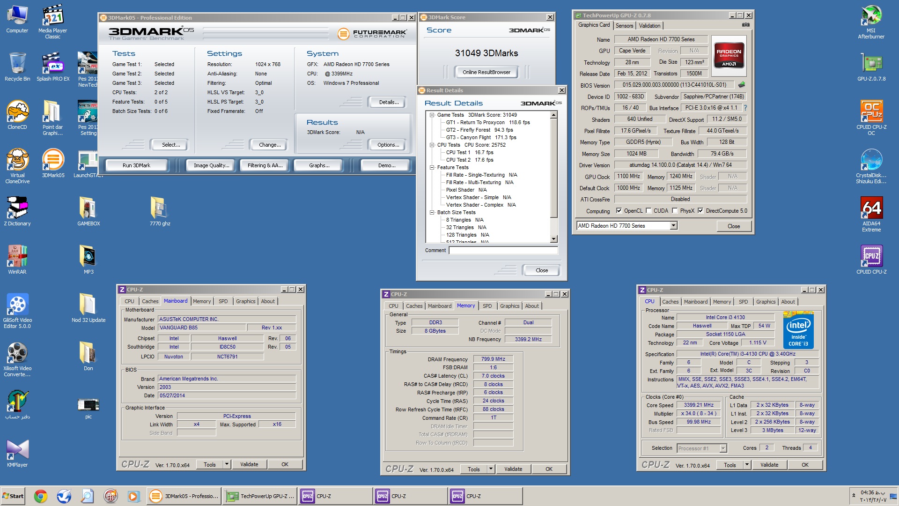Launch KMPlayer desktop shortcut
Image resolution: width=899 pixels, height=506 pixels.
point(17,453)
